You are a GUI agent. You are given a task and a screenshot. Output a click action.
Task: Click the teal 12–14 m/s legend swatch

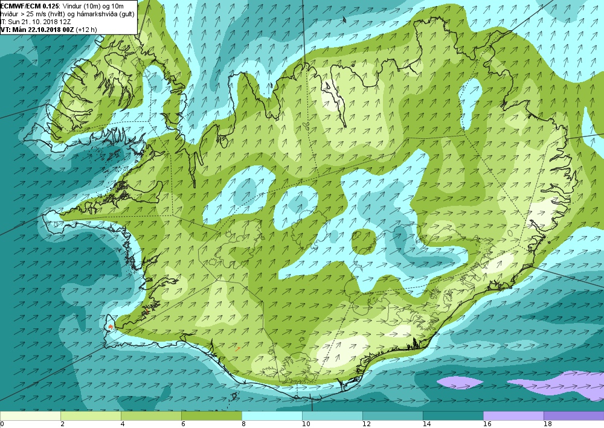click(x=393, y=416)
